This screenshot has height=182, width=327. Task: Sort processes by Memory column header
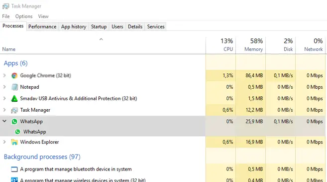pos(250,45)
